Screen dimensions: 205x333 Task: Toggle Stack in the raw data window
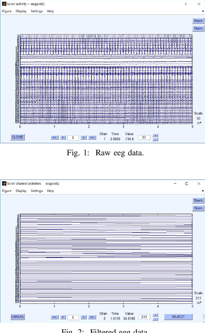198,21
